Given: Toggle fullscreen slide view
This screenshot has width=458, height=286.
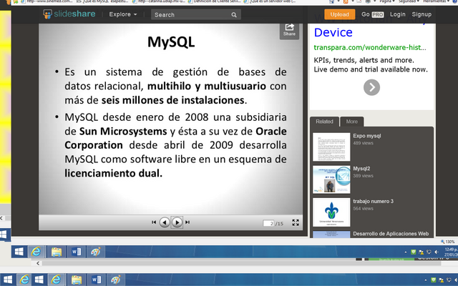Looking at the screenshot, I should 296,222.
